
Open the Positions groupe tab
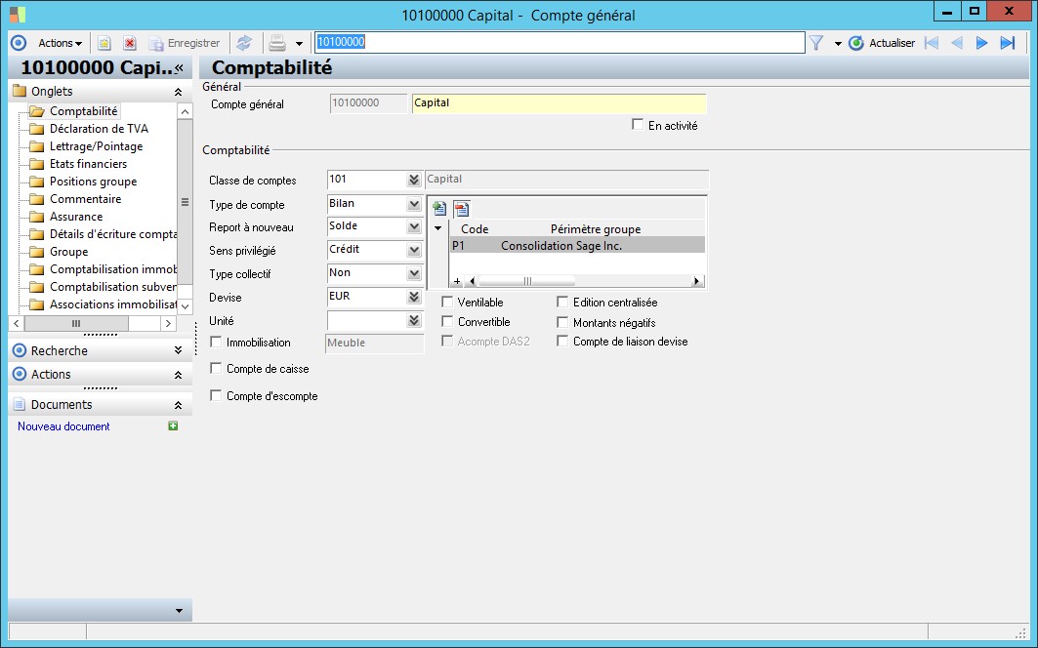click(x=94, y=182)
